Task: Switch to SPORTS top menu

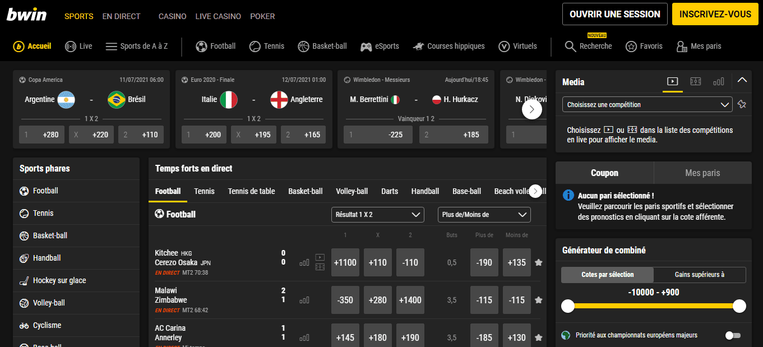Action: click(x=79, y=16)
